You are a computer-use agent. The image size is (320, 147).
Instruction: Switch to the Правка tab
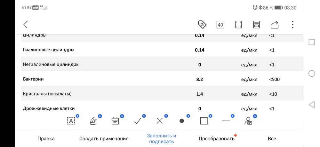pyautogui.click(x=46, y=138)
